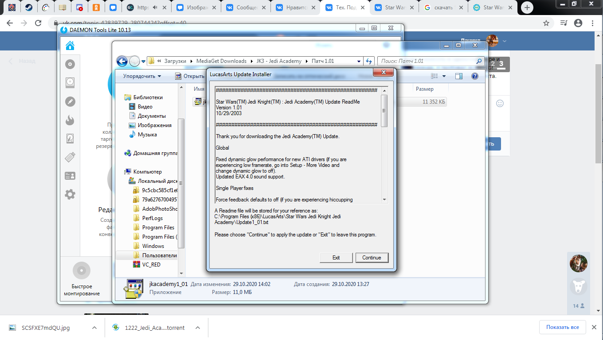
Task: Open the flame burn icon in DAEMON Tools sidebar
Action: click(70, 120)
